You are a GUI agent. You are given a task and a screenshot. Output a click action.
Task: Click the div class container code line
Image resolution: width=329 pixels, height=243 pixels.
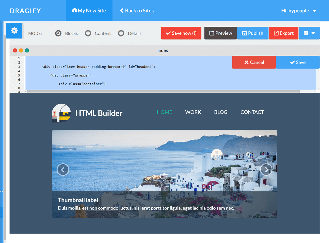(x=82, y=84)
